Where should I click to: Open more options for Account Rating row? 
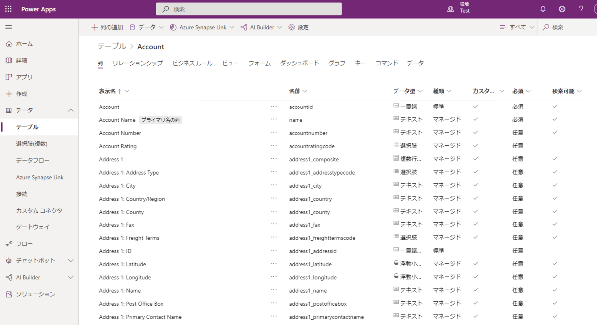(x=274, y=146)
